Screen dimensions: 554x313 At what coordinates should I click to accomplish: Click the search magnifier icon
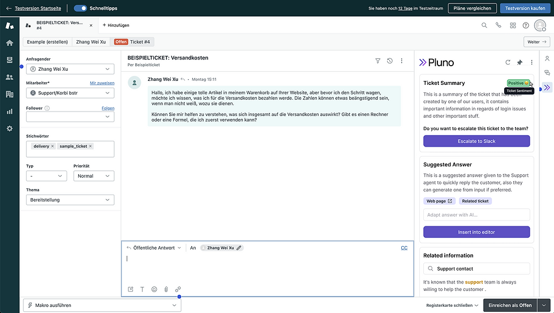click(x=484, y=25)
